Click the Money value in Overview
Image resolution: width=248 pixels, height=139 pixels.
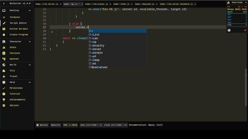coord(241,9)
